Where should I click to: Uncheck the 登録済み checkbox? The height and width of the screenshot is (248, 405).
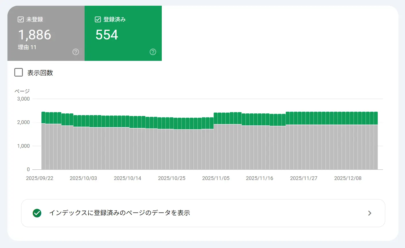pyautogui.click(x=97, y=19)
